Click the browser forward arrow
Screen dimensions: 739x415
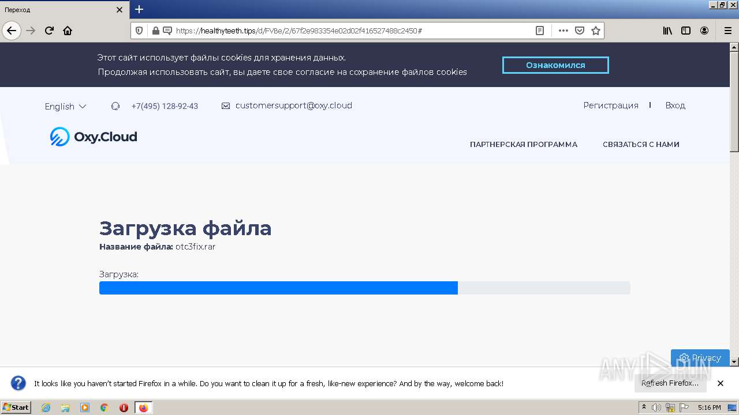click(x=31, y=31)
